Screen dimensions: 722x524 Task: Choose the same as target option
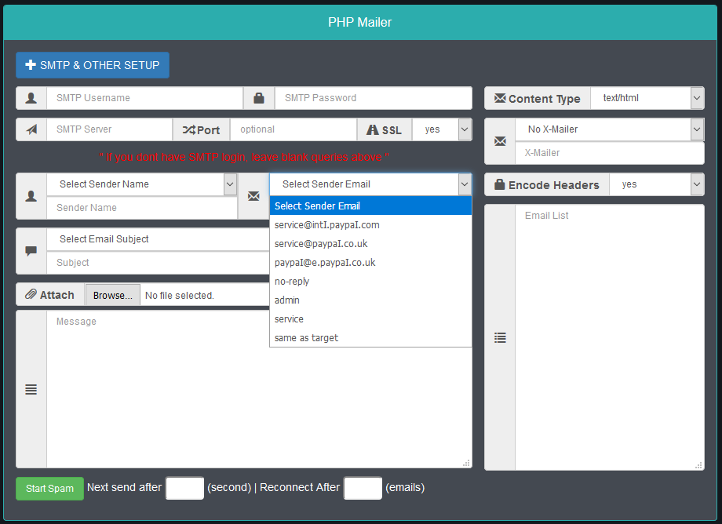tap(370, 338)
